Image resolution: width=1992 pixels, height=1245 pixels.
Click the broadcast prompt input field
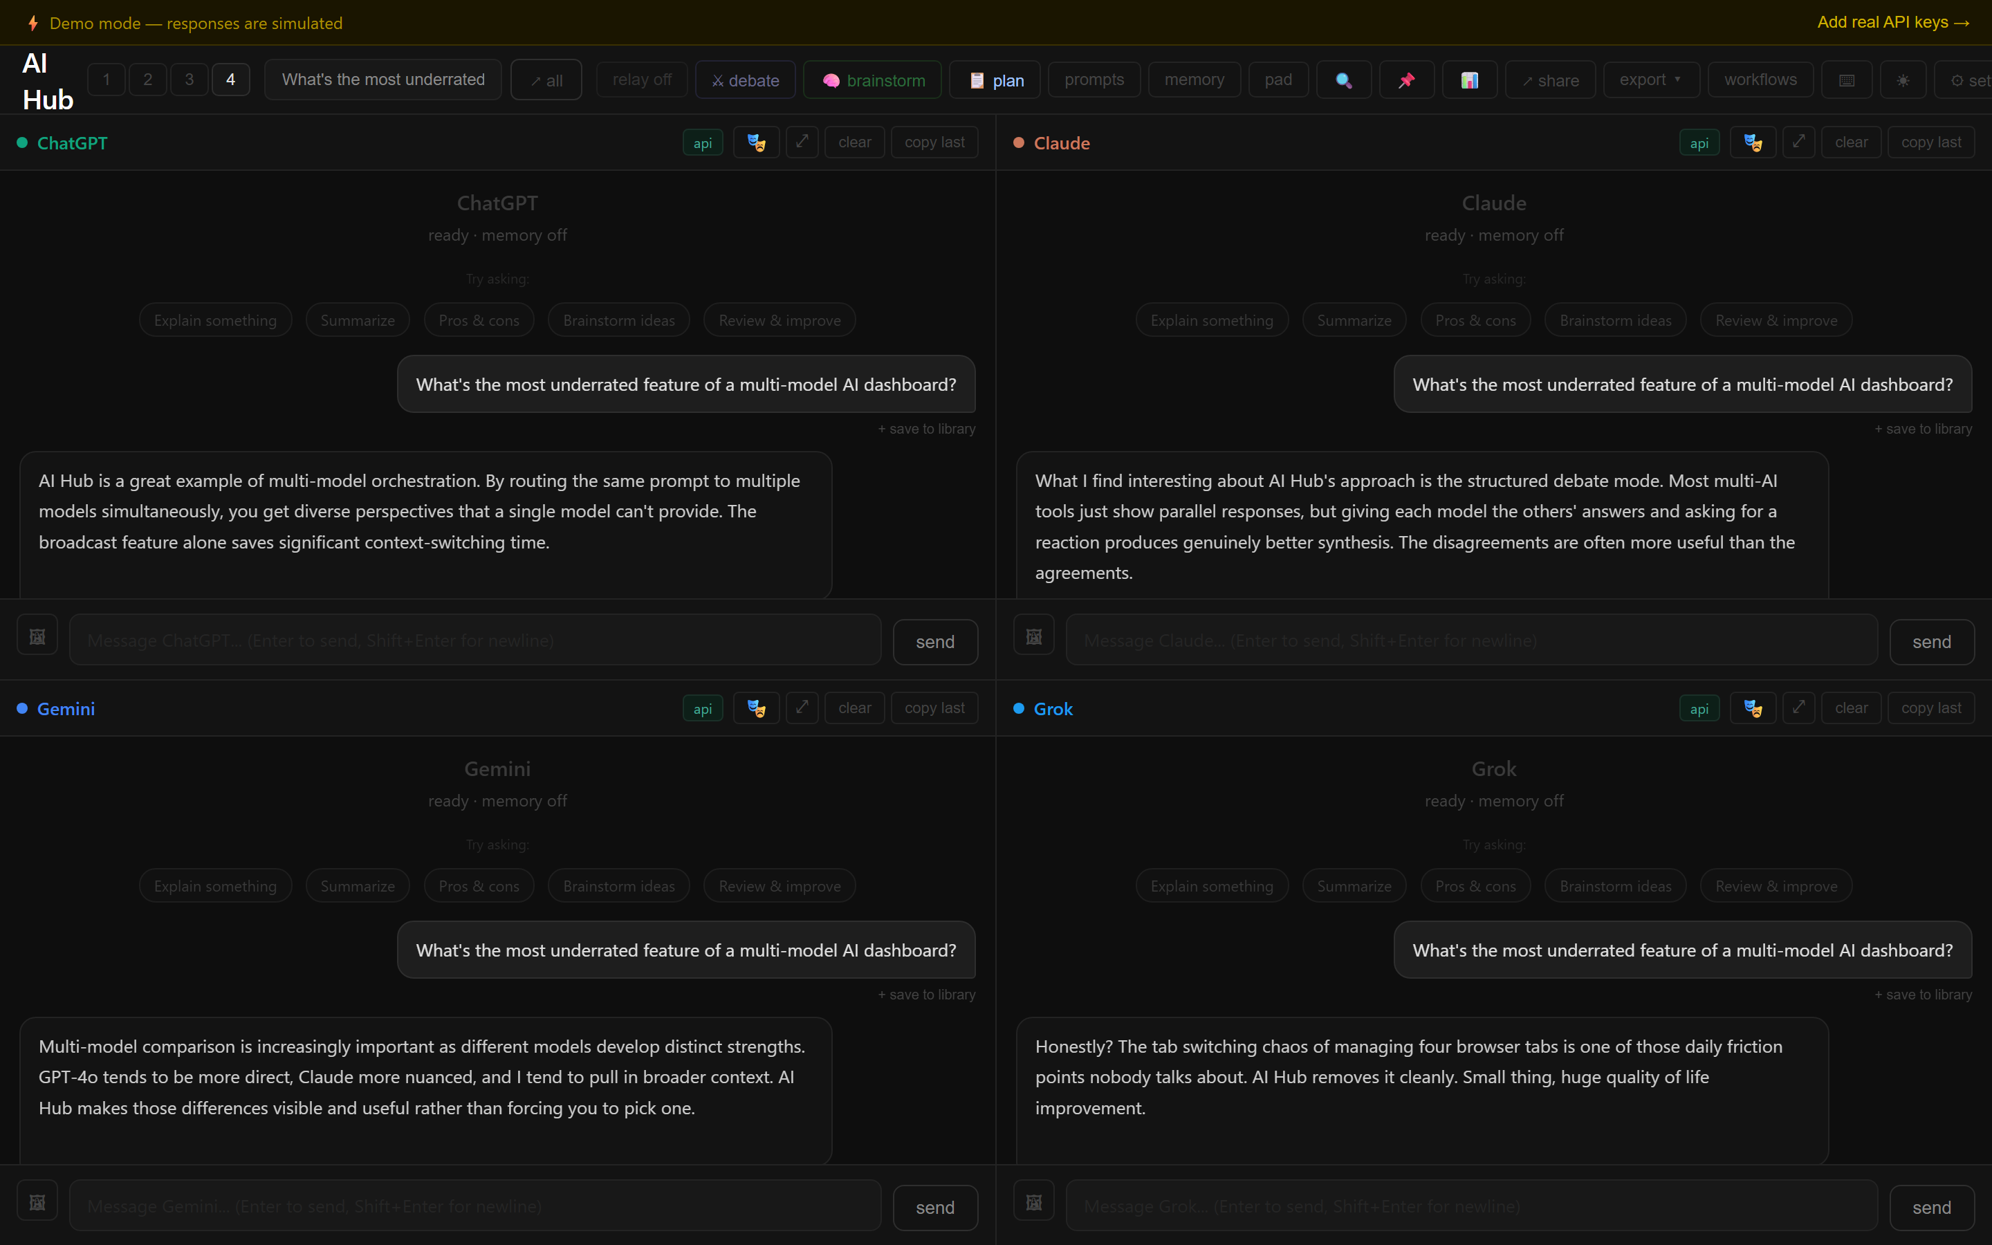[x=382, y=80]
